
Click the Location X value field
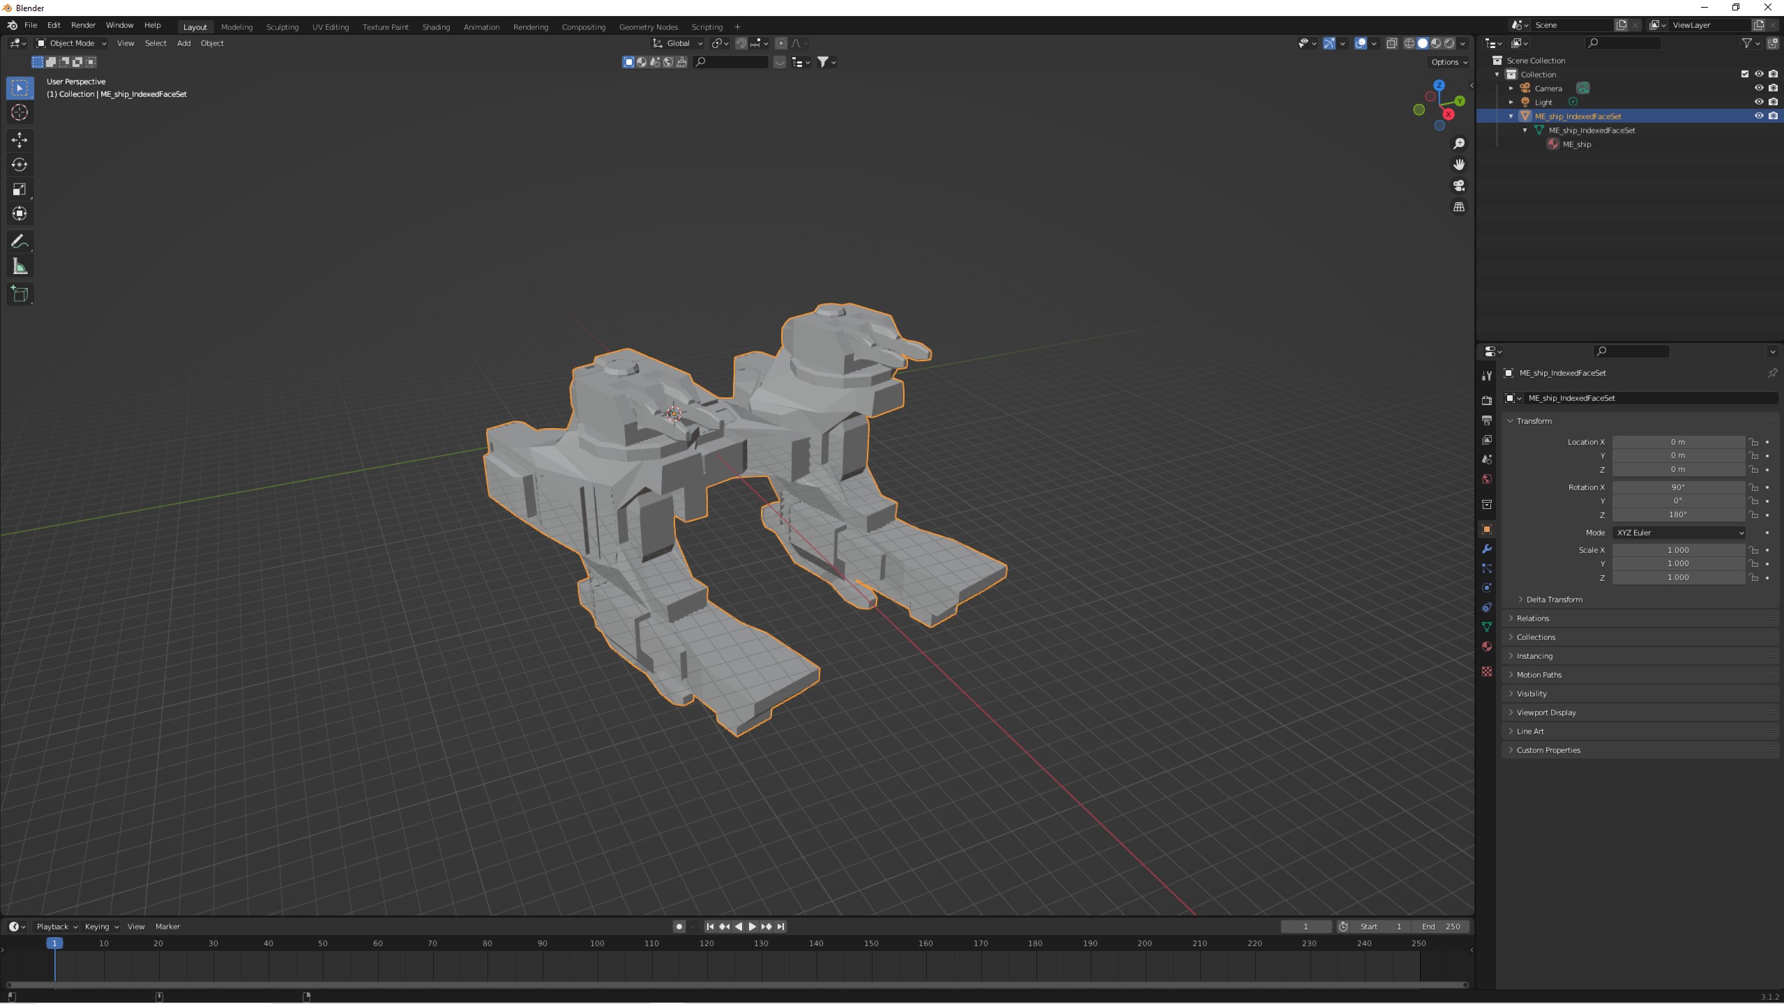(x=1677, y=442)
